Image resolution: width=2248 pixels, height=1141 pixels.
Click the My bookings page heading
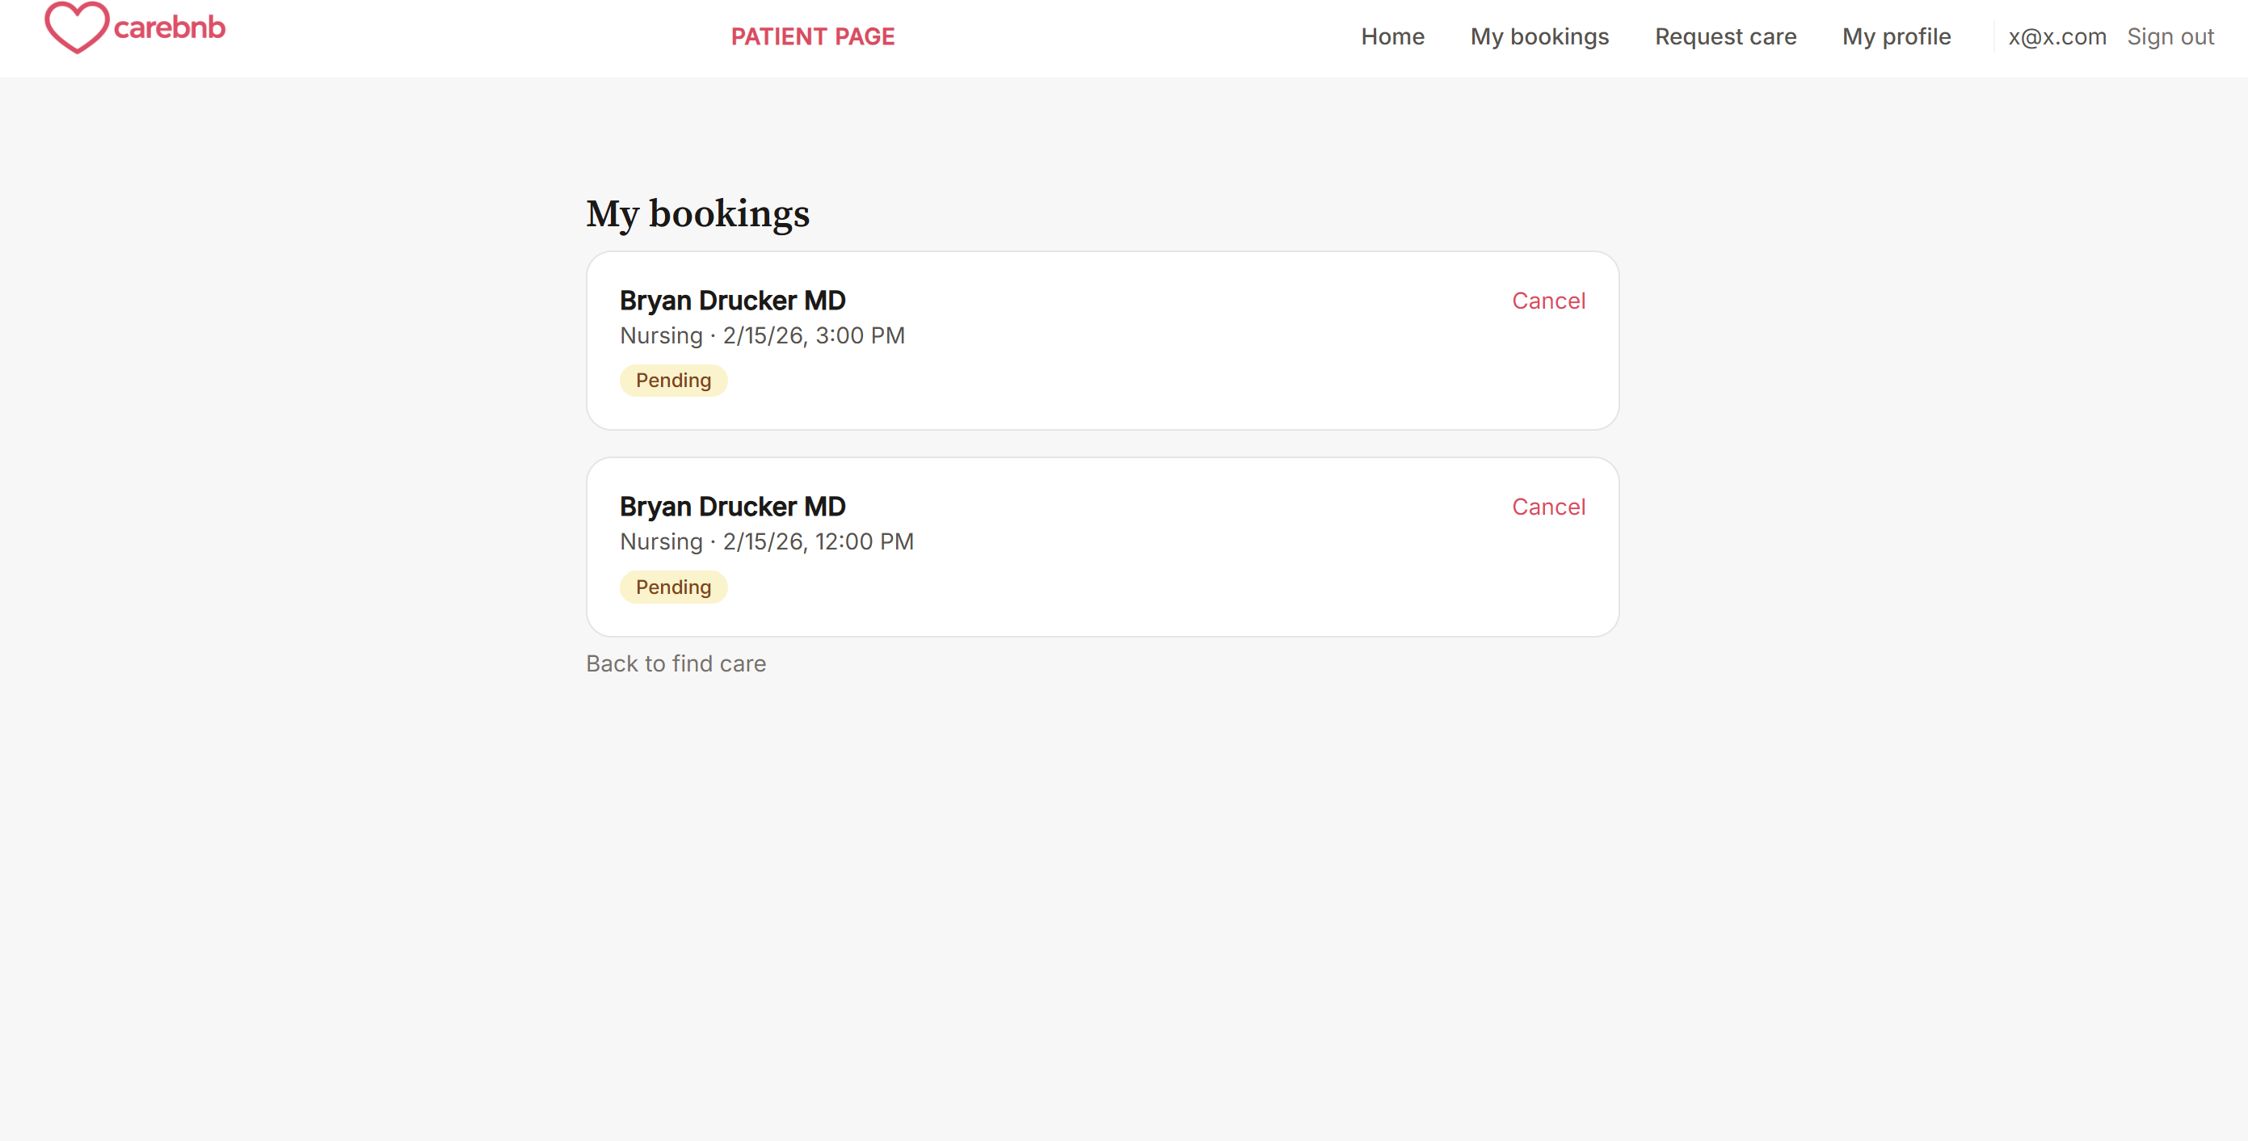tap(697, 214)
